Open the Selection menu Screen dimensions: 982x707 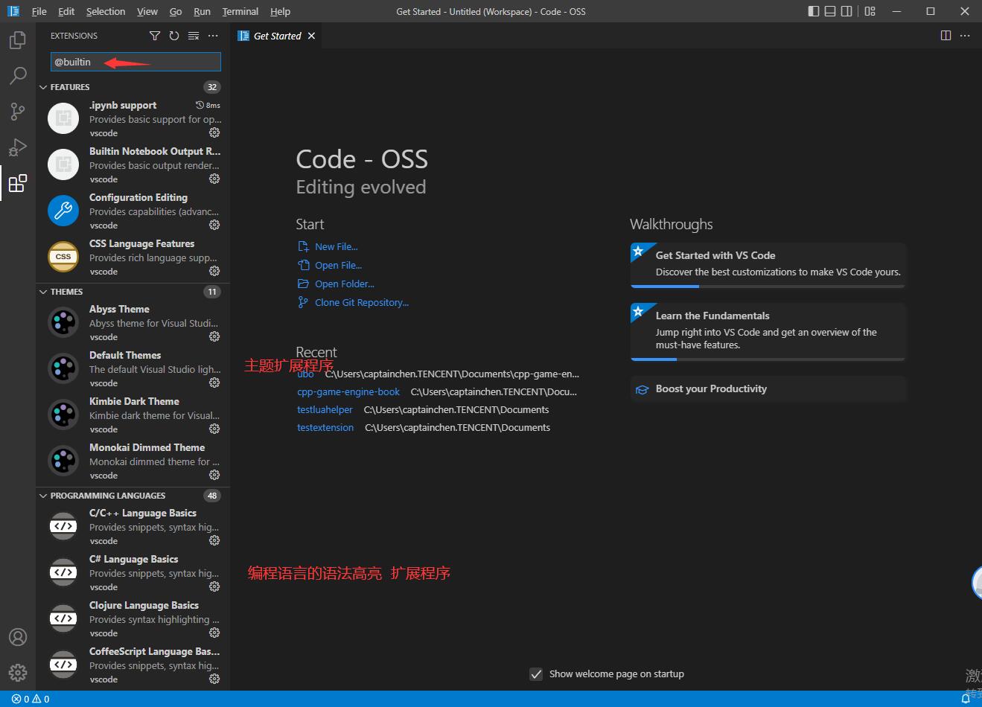point(106,11)
